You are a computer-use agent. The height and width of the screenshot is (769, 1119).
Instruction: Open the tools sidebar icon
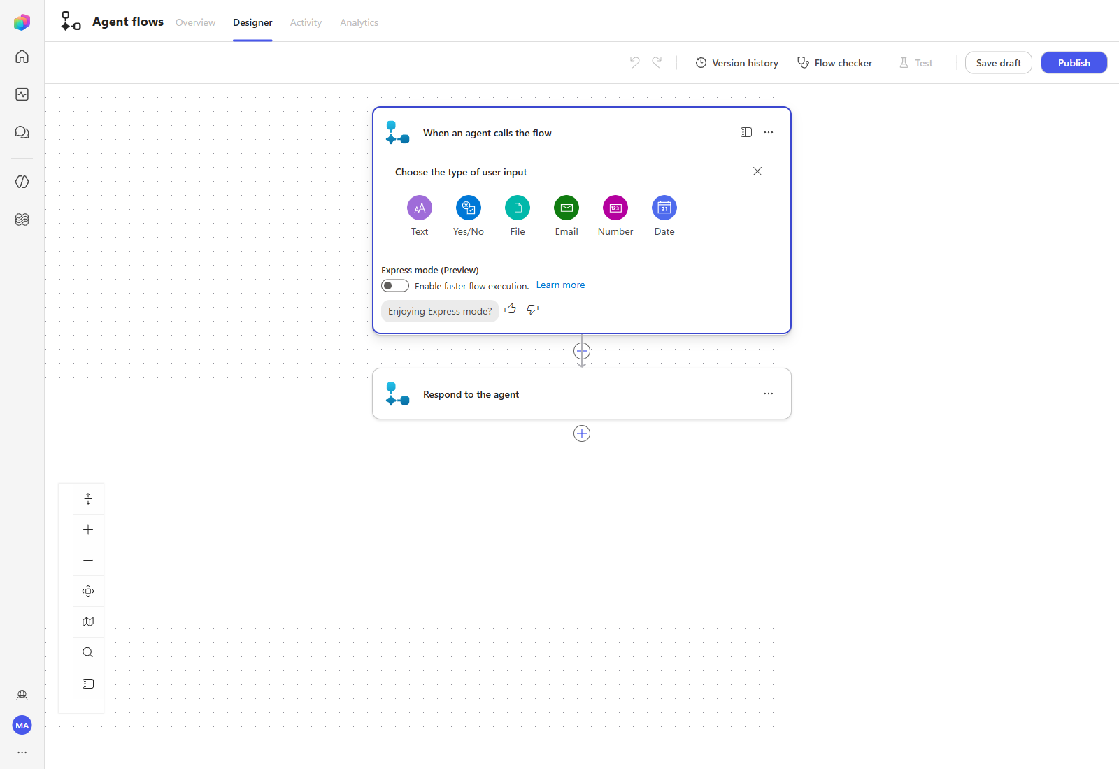click(x=22, y=182)
